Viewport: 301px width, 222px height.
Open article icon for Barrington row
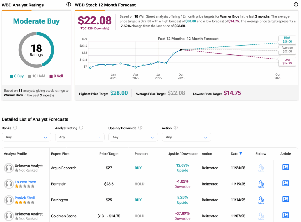pos(285,199)
